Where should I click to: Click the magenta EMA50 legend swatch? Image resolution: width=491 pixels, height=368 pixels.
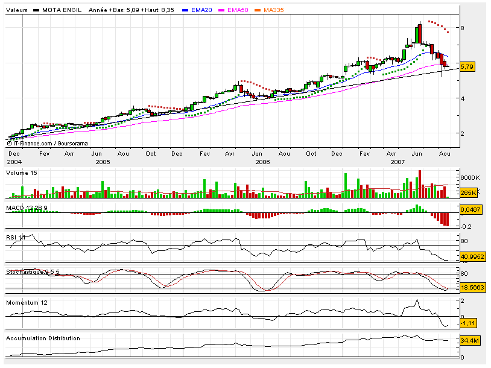(221, 10)
